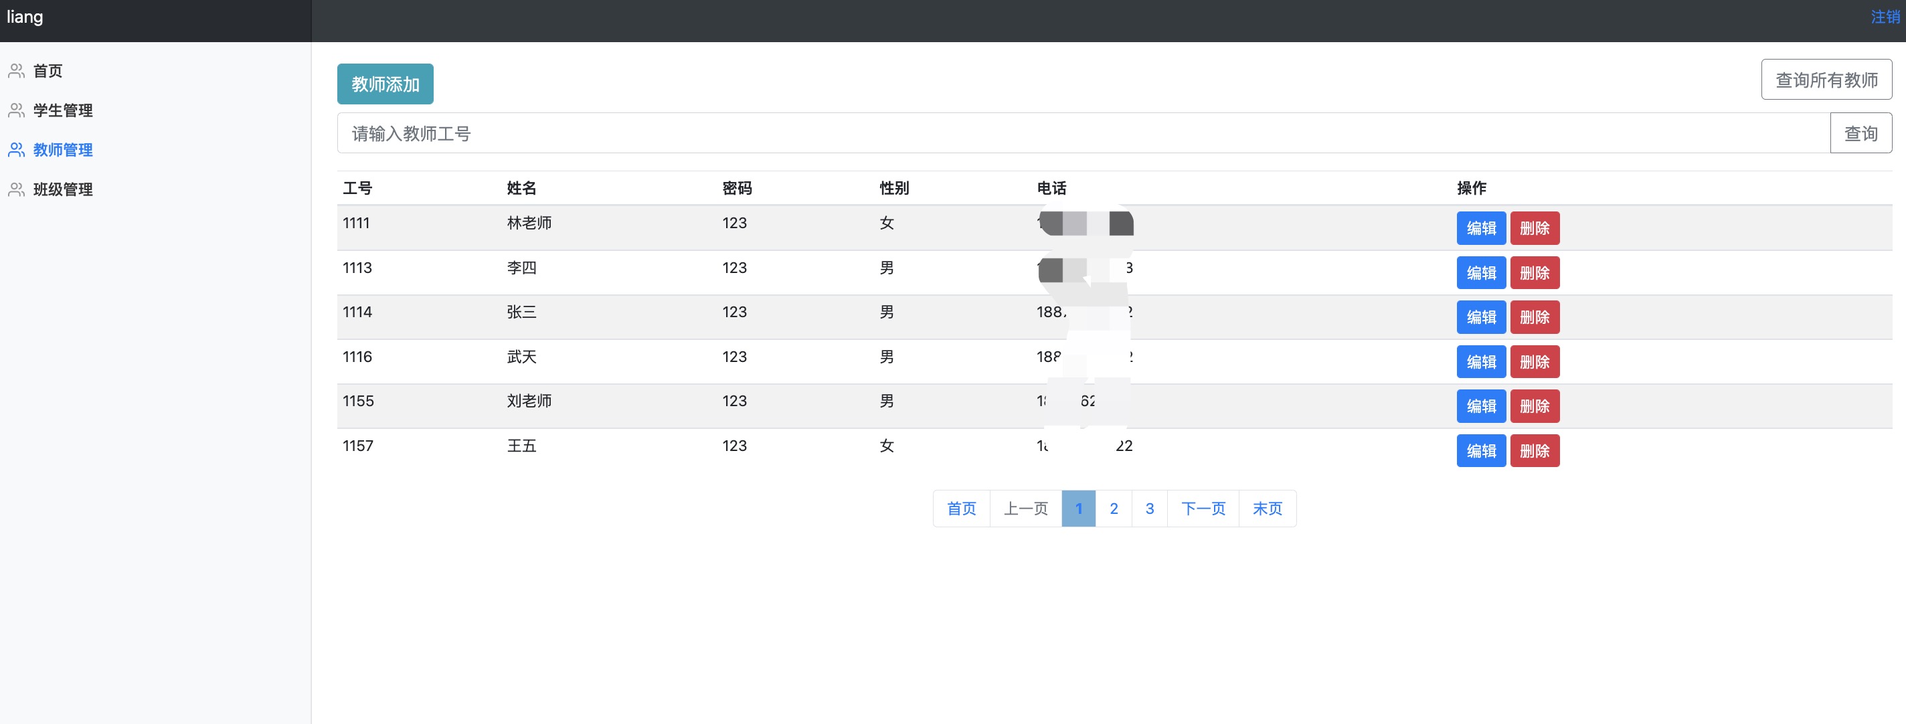Click the 查询 search button
Image resolution: width=1906 pixels, height=724 pixels.
point(1861,133)
